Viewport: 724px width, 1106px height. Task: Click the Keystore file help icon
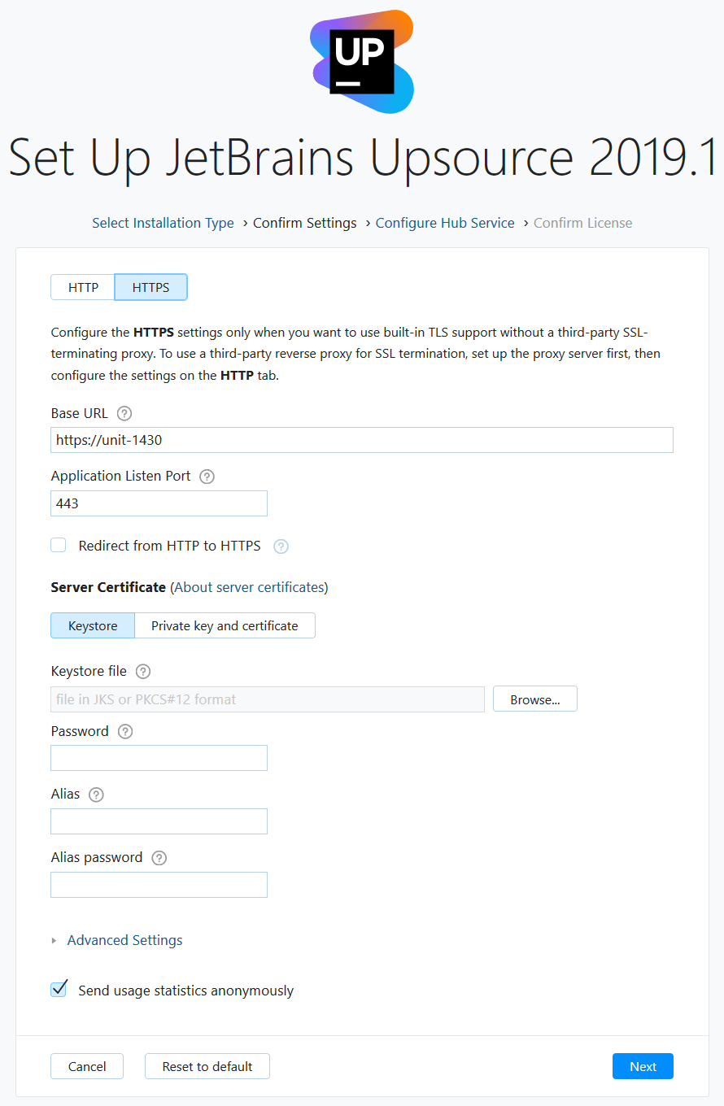coord(143,672)
